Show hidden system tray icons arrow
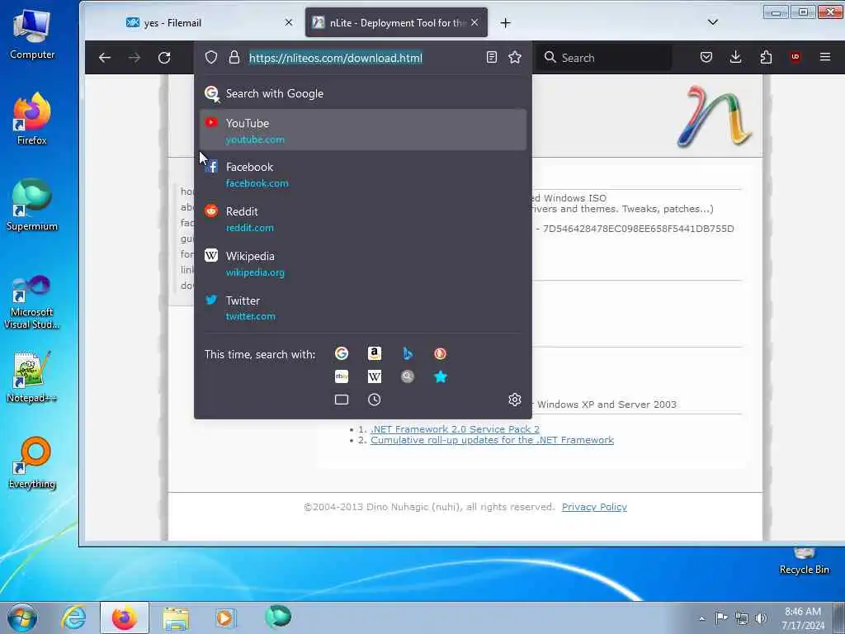 click(x=701, y=618)
